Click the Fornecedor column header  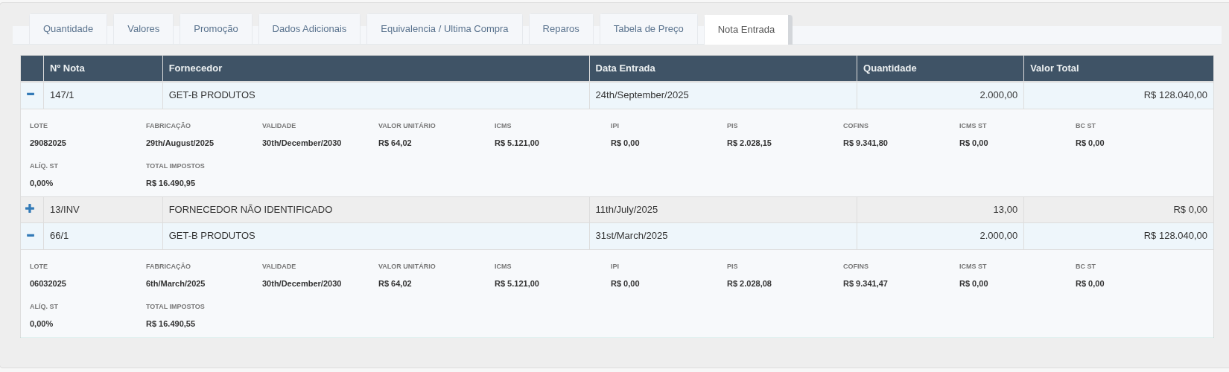coord(375,68)
